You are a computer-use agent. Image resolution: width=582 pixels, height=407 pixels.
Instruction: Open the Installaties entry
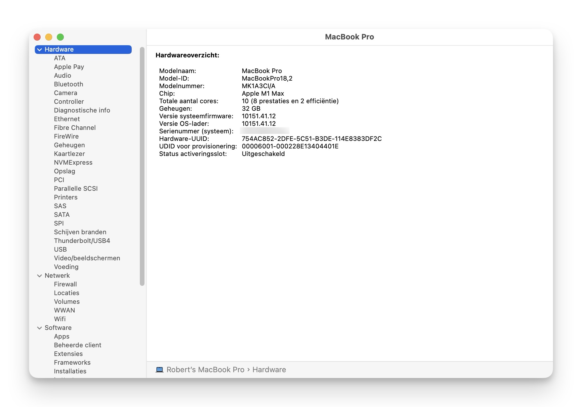(70, 371)
